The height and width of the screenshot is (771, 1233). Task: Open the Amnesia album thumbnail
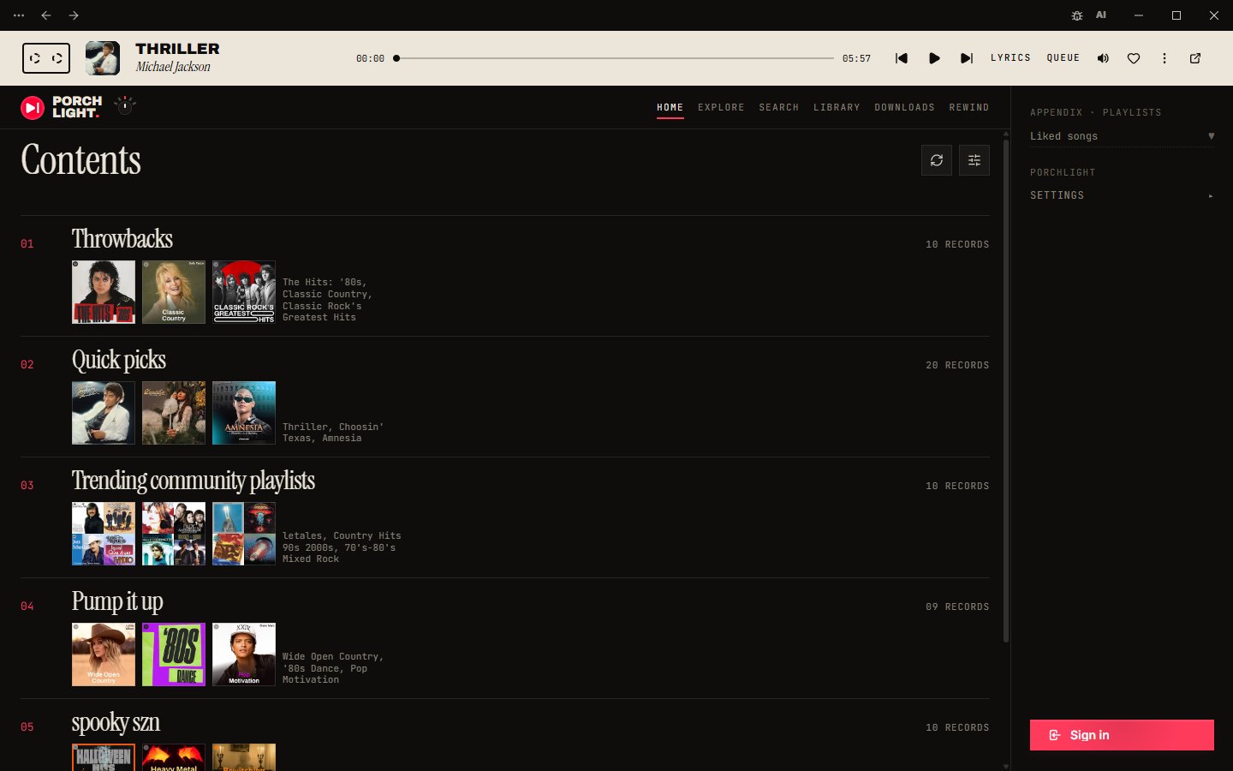(244, 413)
